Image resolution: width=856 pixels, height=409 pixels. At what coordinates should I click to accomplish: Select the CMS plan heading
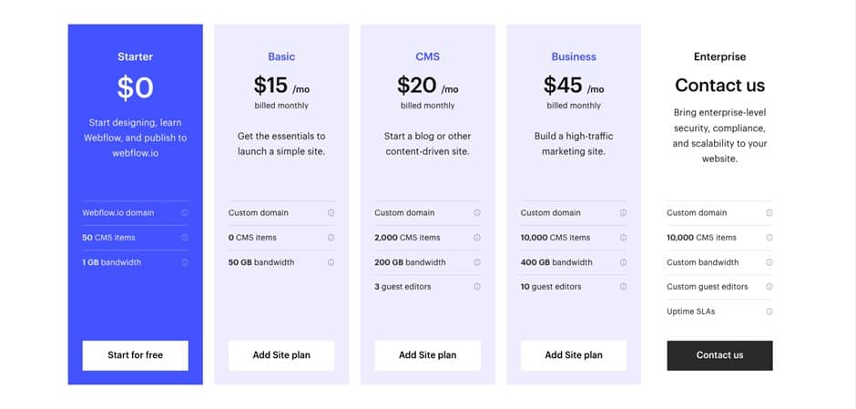coord(427,56)
